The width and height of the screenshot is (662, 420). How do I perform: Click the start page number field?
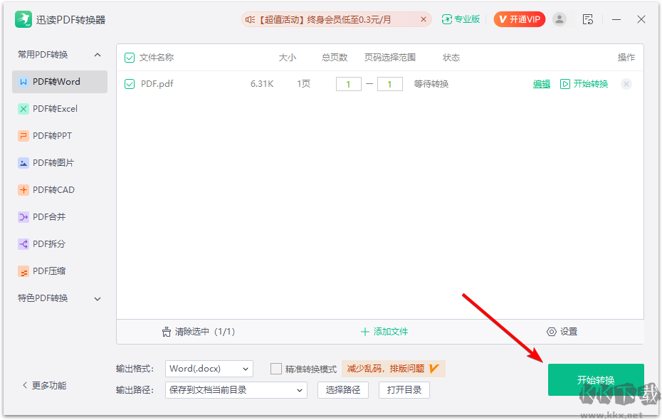click(x=348, y=84)
